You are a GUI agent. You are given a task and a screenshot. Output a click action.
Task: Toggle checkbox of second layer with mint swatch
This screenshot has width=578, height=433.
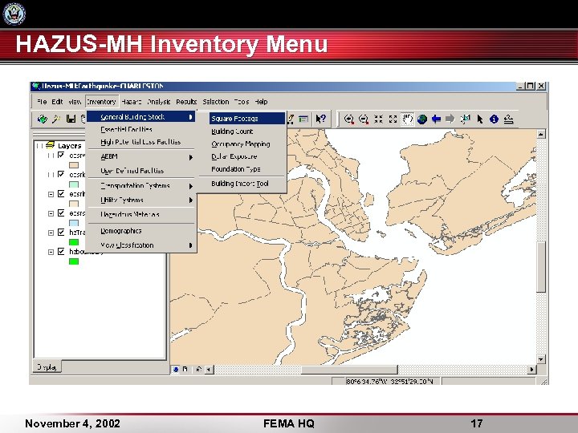click(x=61, y=174)
